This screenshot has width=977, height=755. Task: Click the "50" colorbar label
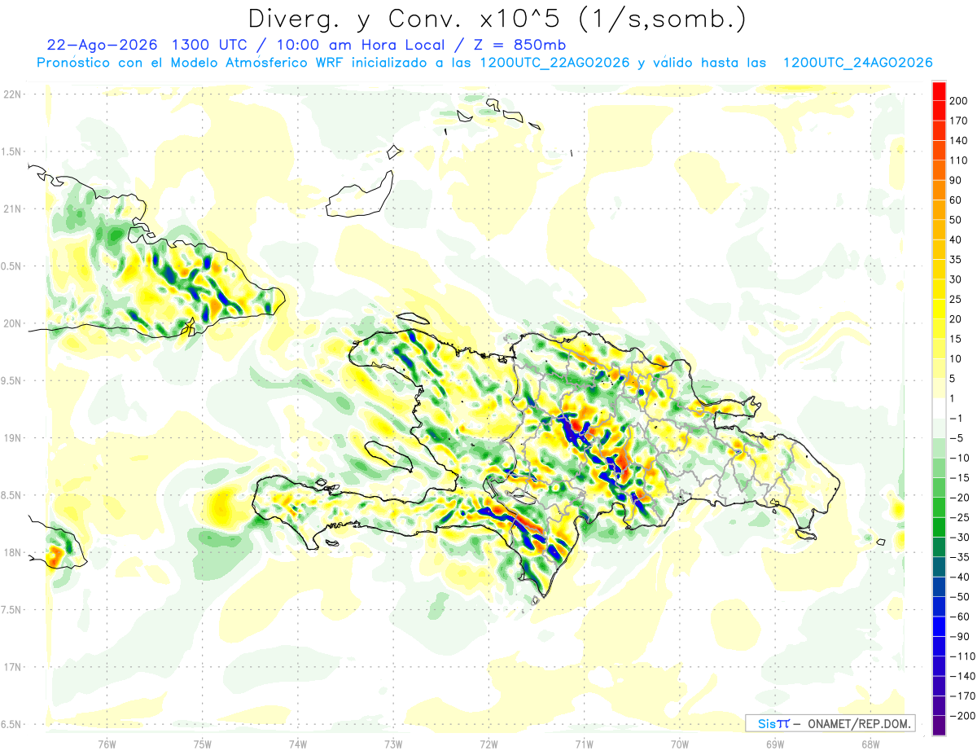(956, 220)
